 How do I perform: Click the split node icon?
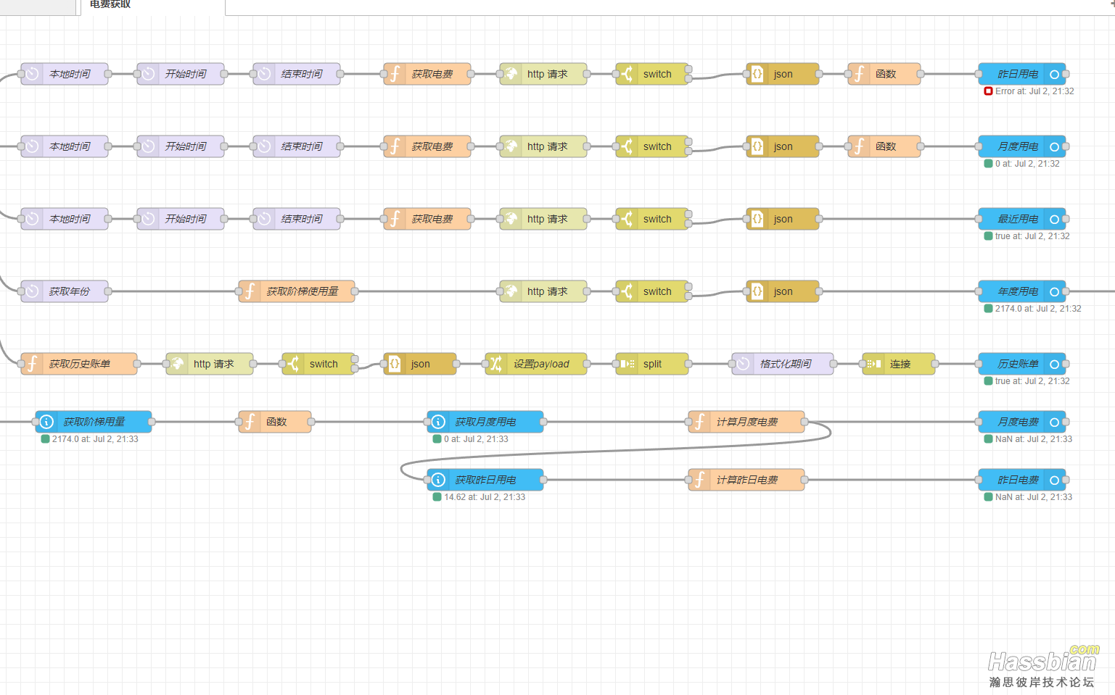[628, 364]
